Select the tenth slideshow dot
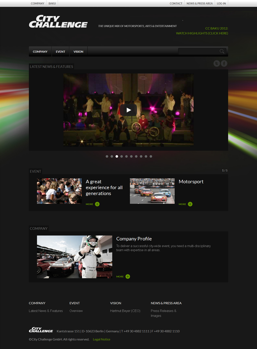Viewport: 257px width, 349px height. tap(151, 156)
